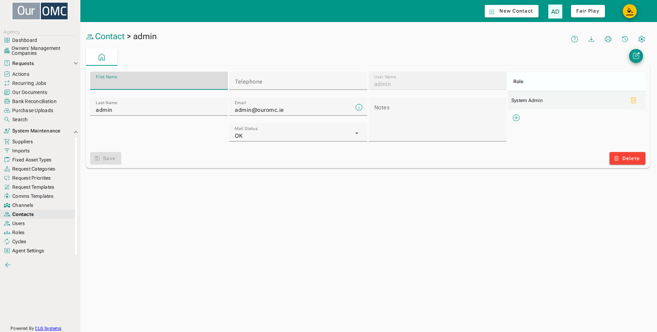Open Request Templates

[x=33, y=187]
